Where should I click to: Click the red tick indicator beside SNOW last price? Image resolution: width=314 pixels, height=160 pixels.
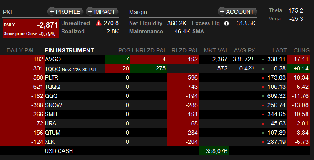pyautogui.click(x=263, y=105)
